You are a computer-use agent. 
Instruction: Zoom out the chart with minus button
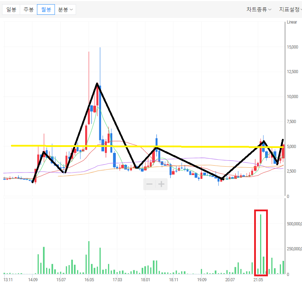pos(150,184)
